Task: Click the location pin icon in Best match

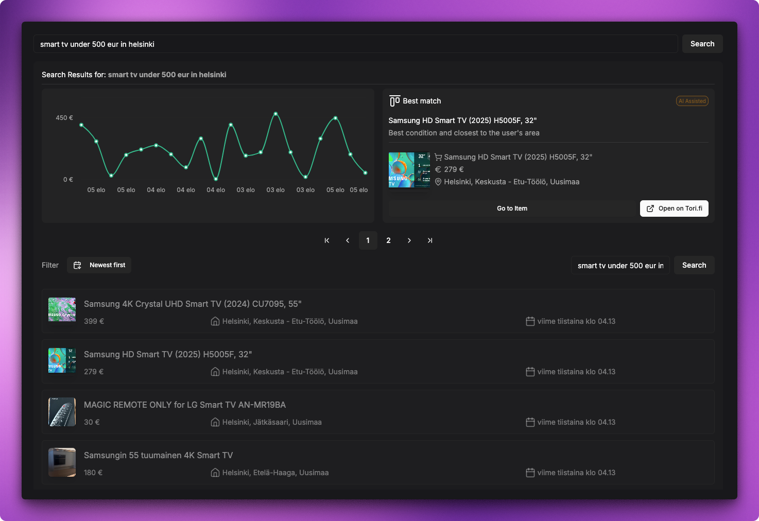Action: click(x=438, y=182)
